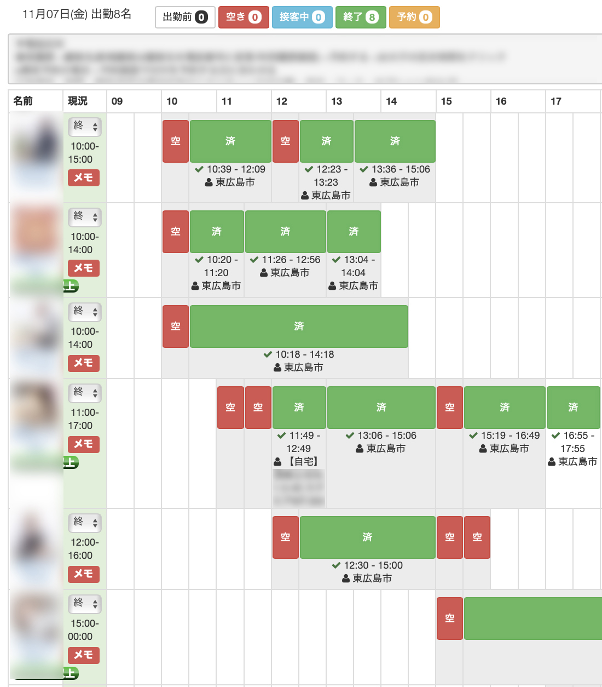Click first row 空 slot at 10:00
Screen dimensions: 602x687
176,141
